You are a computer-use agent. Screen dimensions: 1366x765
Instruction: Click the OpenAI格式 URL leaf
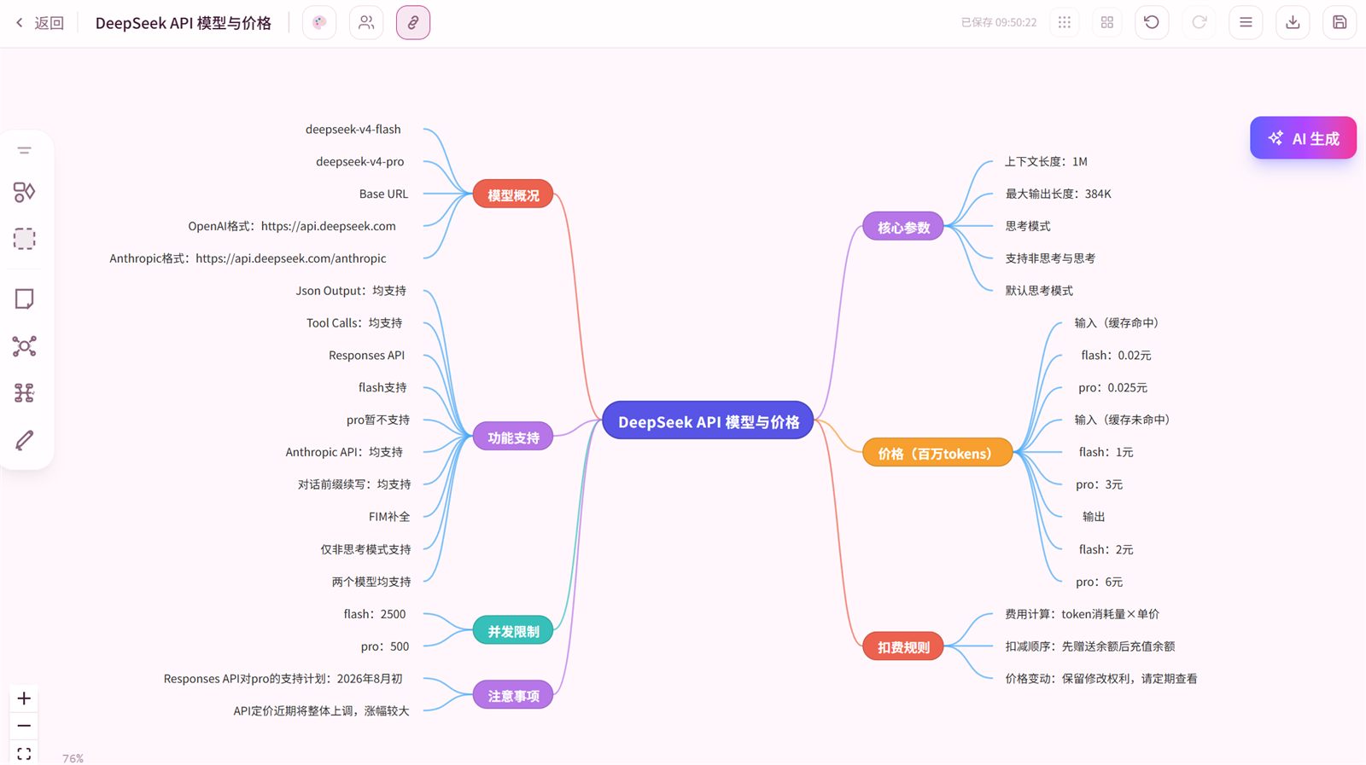click(292, 226)
